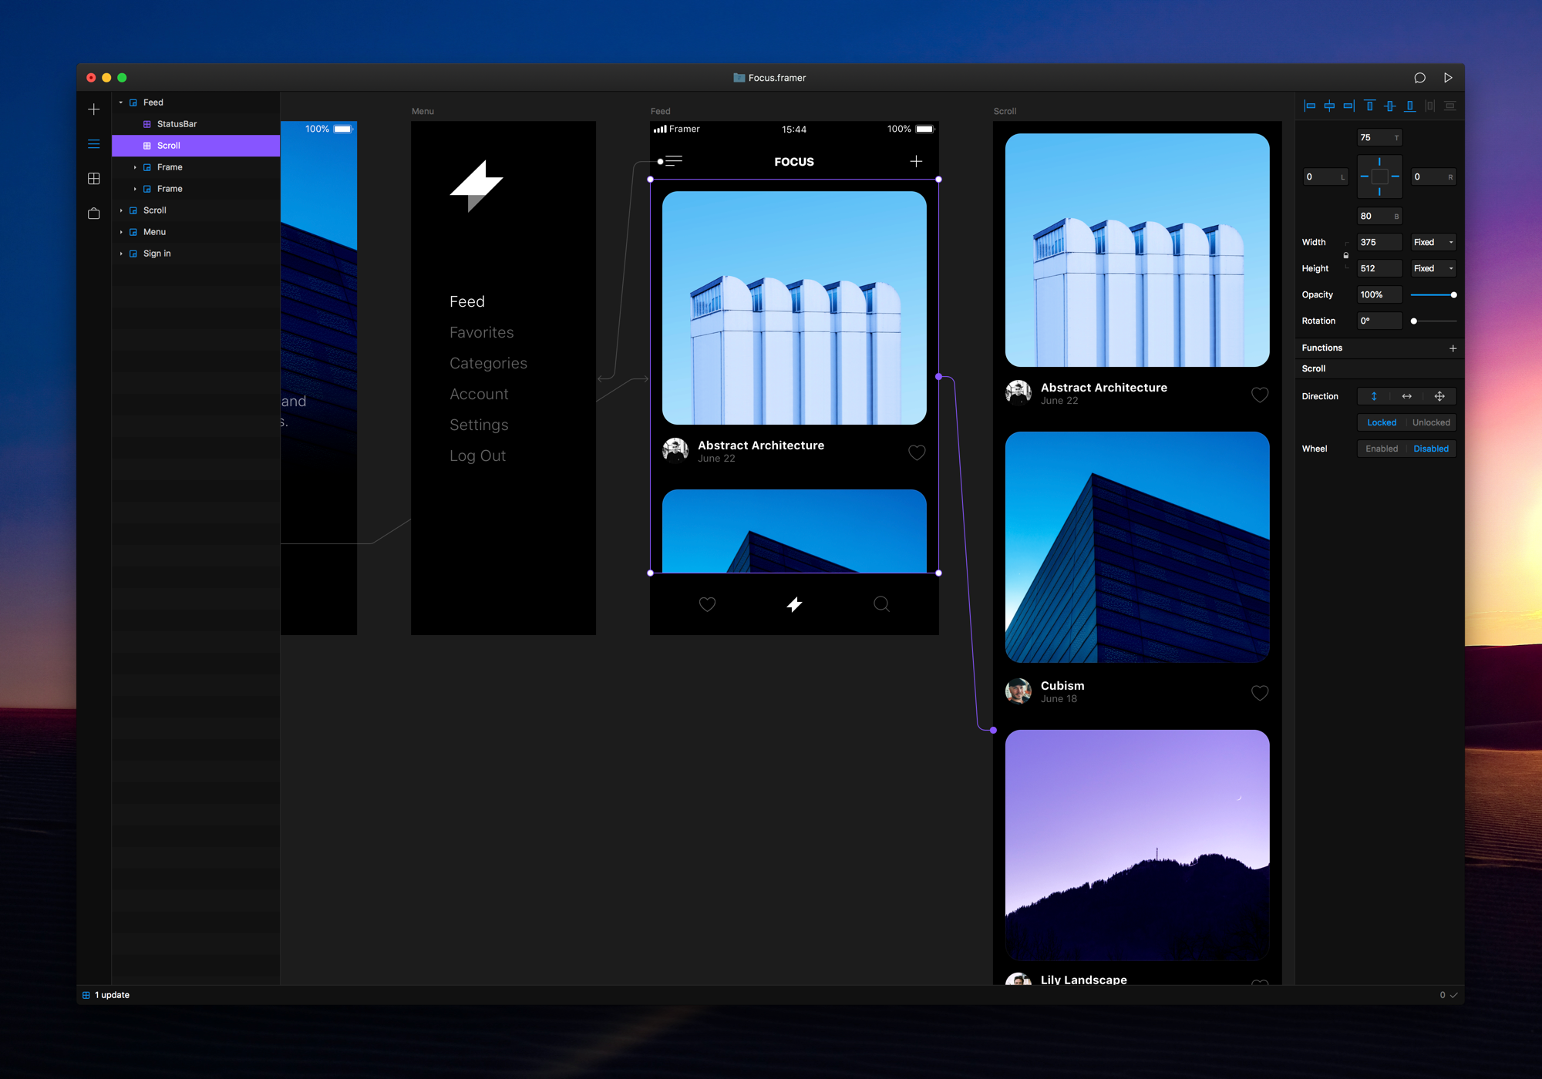Select the StatusBar layer
Image resolution: width=1542 pixels, height=1079 pixels.
[177, 124]
